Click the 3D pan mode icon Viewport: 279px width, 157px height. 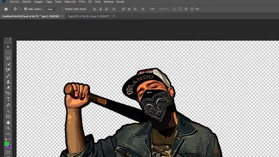coord(186,9)
